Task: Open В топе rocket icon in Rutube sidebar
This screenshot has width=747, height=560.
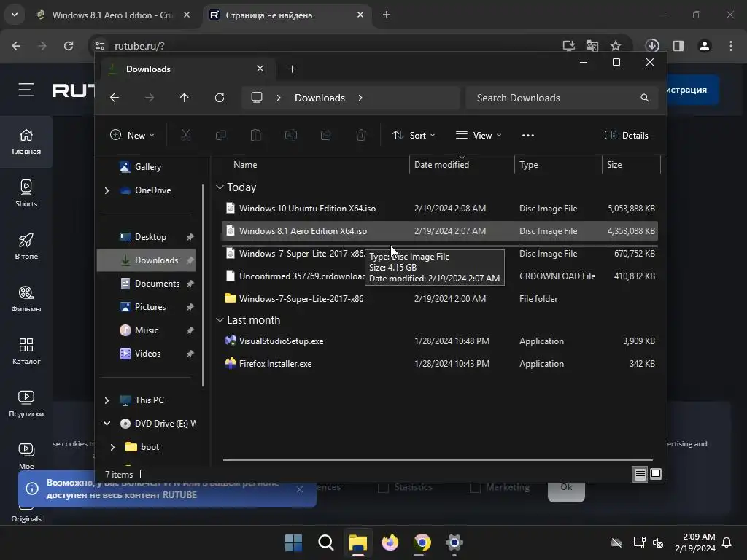Action: click(x=26, y=246)
